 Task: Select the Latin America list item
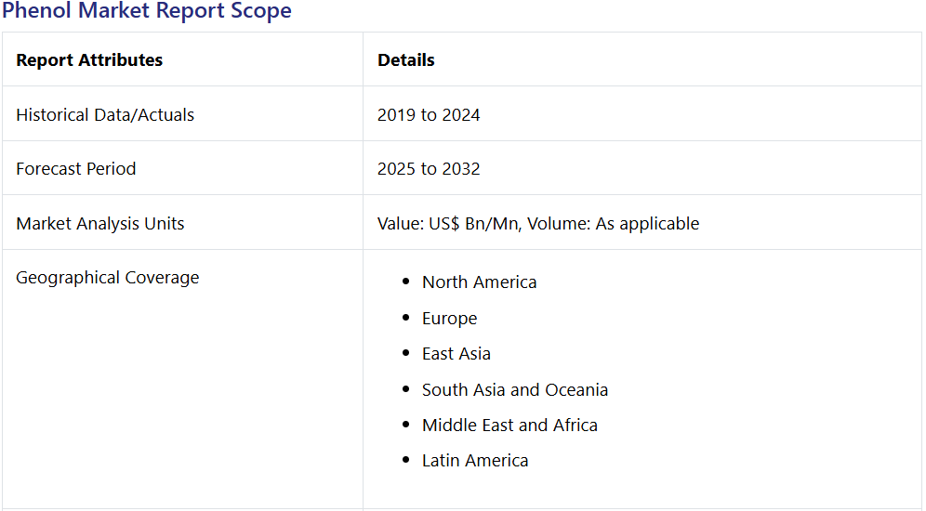pos(474,461)
